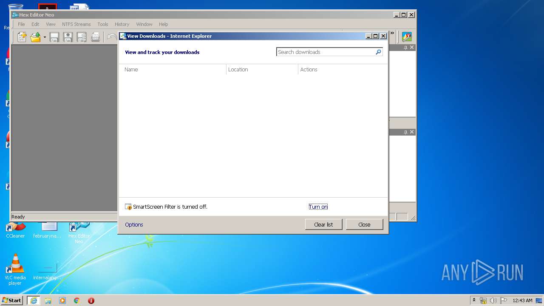Click the Open file folder icon in Hex Editor Neo
The height and width of the screenshot is (306, 544).
tap(36, 37)
